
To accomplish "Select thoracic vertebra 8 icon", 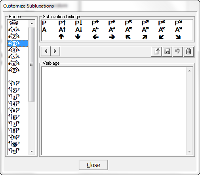I will click(x=14, y=131).
